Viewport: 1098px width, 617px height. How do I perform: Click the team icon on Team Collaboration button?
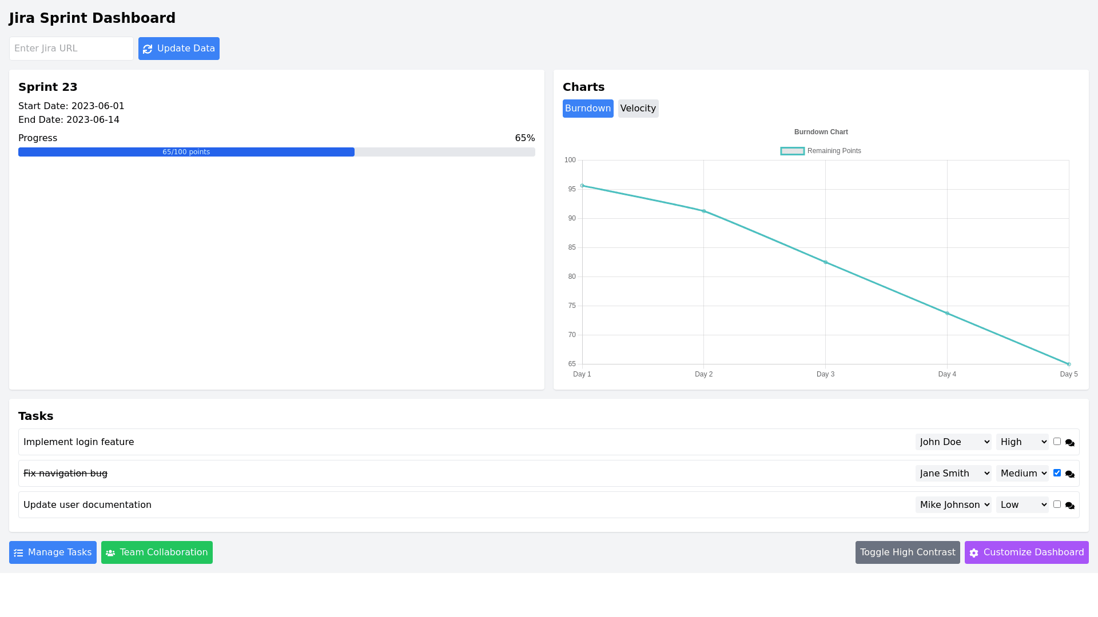pyautogui.click(x=110, y=552)
